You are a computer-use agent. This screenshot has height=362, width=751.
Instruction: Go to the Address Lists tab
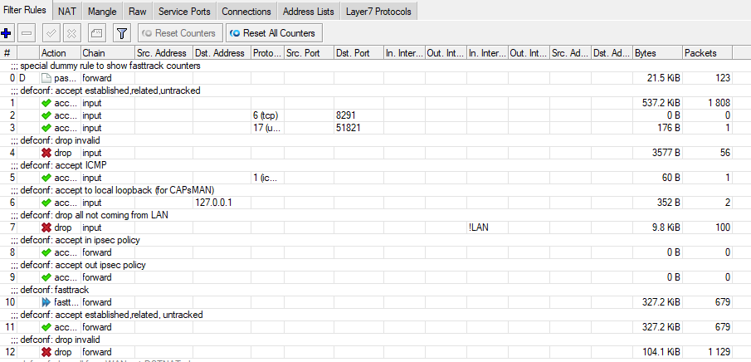point(308,12)
